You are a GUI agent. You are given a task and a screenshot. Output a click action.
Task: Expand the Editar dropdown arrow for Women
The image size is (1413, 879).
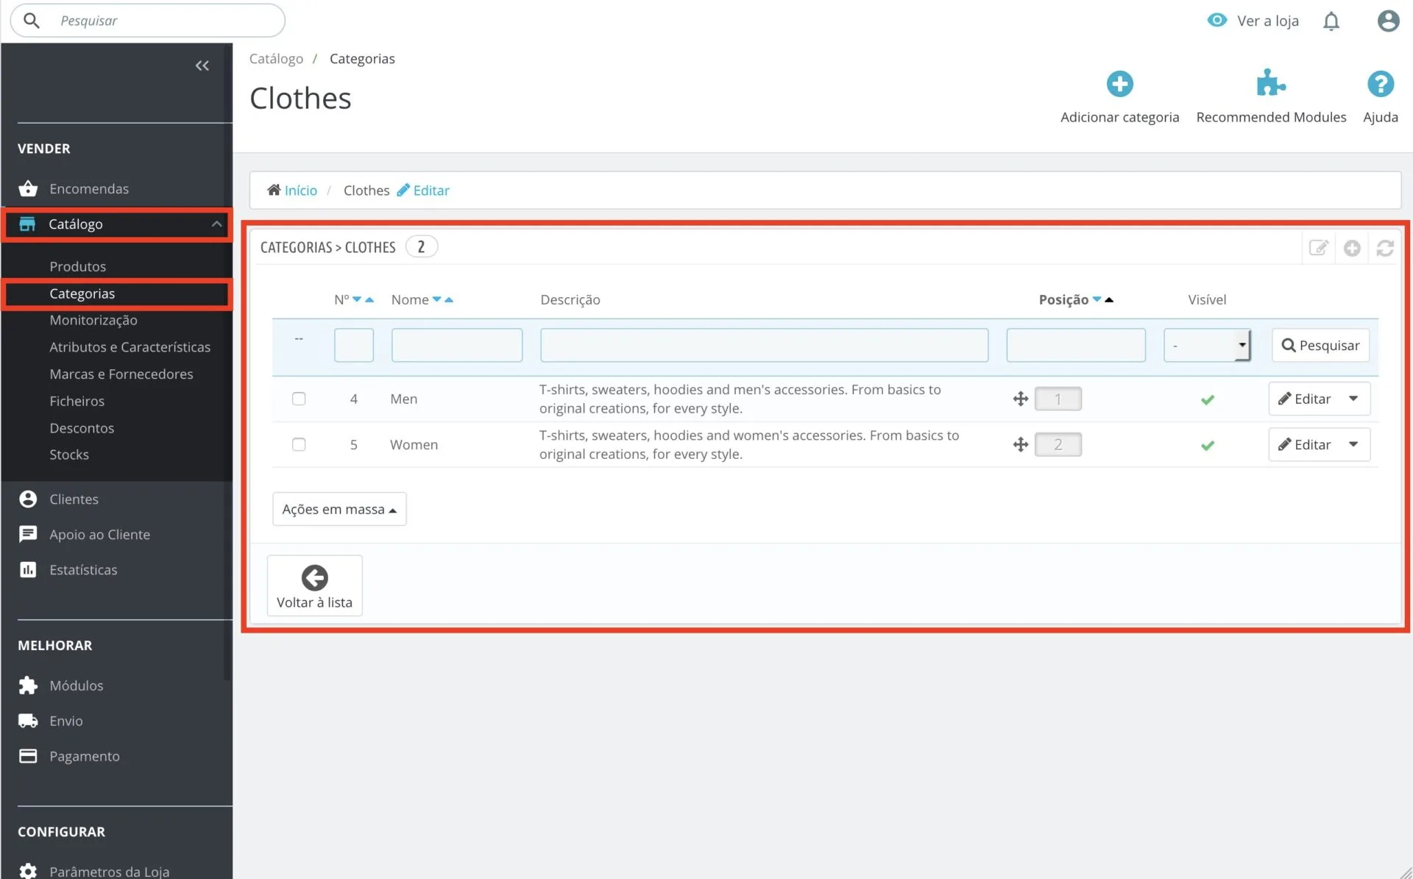(1353, 444)
